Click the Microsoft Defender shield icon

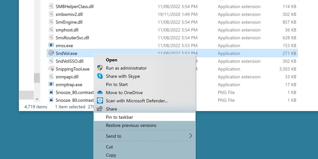(100, 101)
